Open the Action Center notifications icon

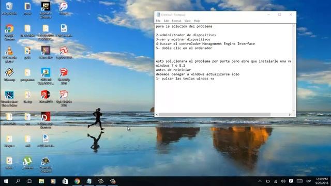291,181
